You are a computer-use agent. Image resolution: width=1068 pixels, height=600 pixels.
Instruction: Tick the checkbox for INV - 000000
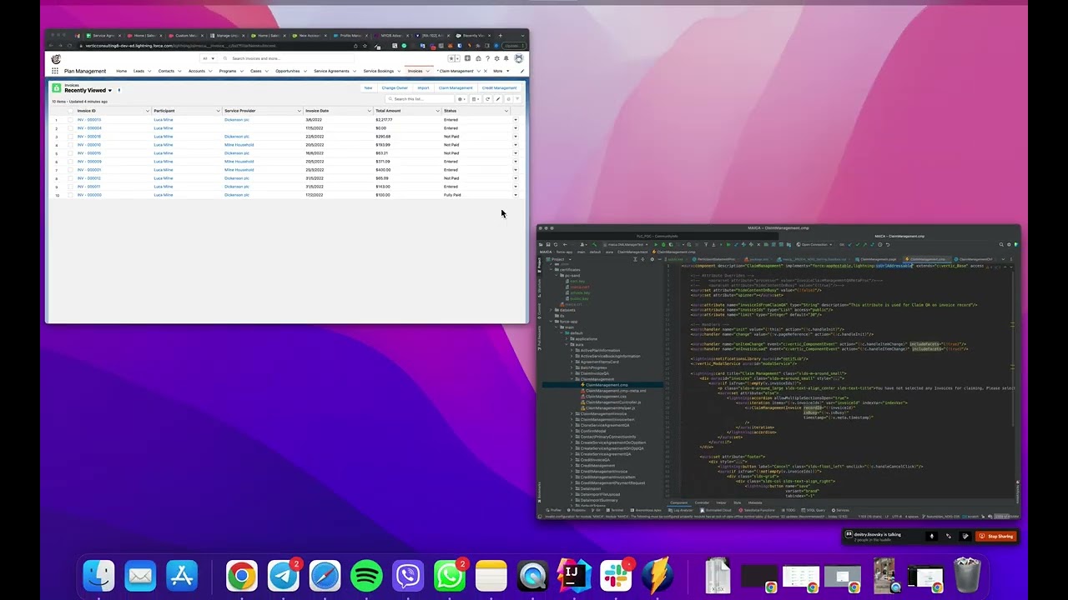point(70,195)
